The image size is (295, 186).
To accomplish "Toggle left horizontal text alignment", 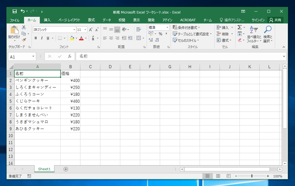I will (x=105, y=38).
